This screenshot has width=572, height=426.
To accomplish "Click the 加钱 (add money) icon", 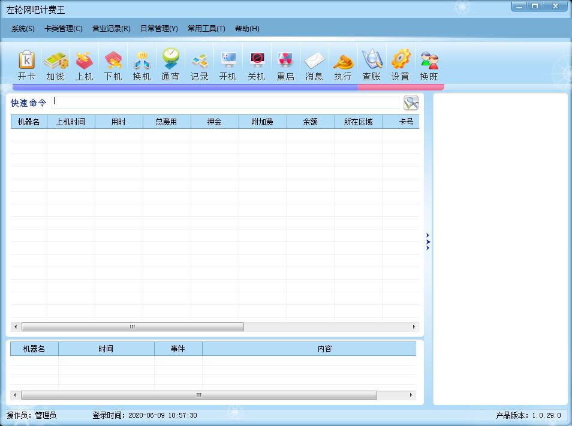I will click(x=55, y=63).
